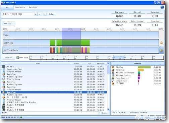Click the lock icon beside Applications timeline
This screenshot has width=169, height=123.
point(161,50)
